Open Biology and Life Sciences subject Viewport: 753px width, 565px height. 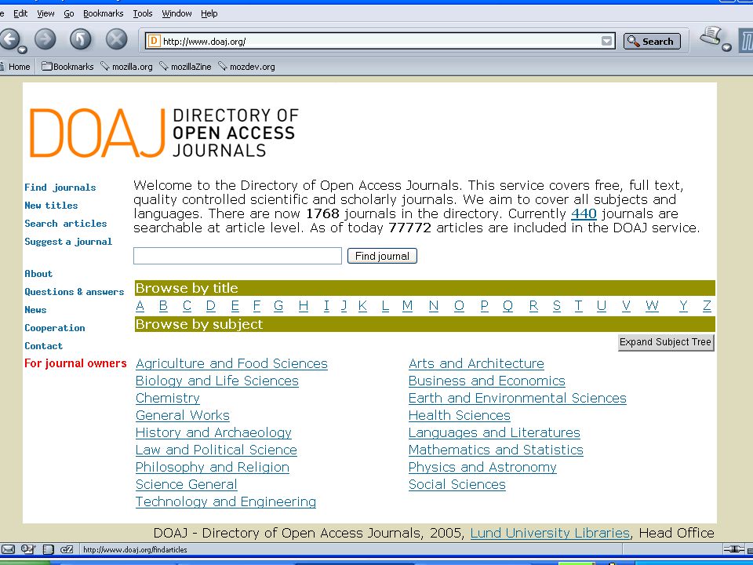tap(217, 381)
